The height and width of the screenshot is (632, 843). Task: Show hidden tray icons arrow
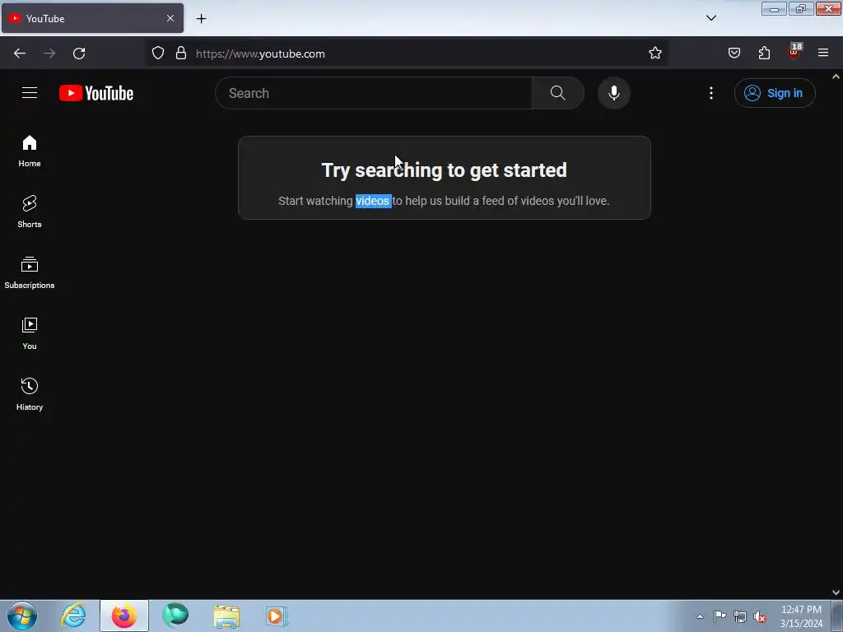pos(700,616)
